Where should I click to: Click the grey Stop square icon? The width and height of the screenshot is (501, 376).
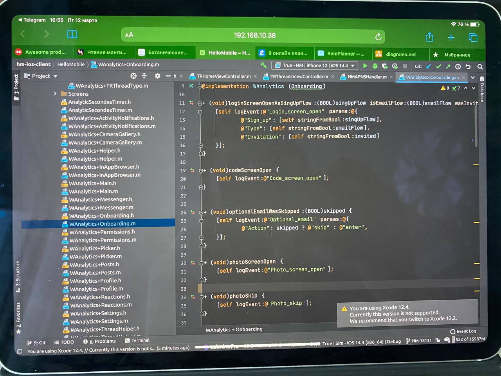point(405,66)
